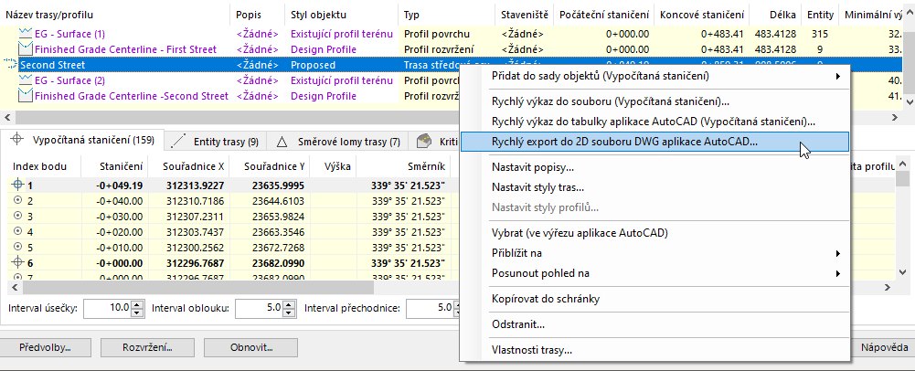Click the station point icon for row 1
The image size is (915, 371).
[x=17, y=185]
